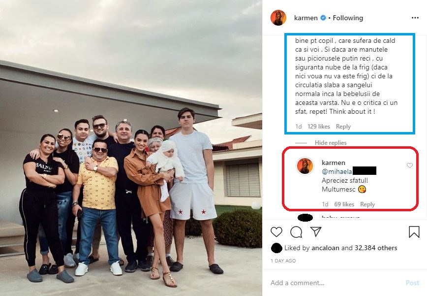Open the family group photo
The width and height of the screenshot is (427, 296).
[x=131, y=148]
